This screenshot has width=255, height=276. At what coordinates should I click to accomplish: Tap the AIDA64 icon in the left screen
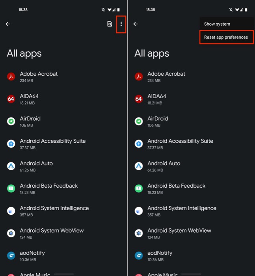[x=11, y=99]
